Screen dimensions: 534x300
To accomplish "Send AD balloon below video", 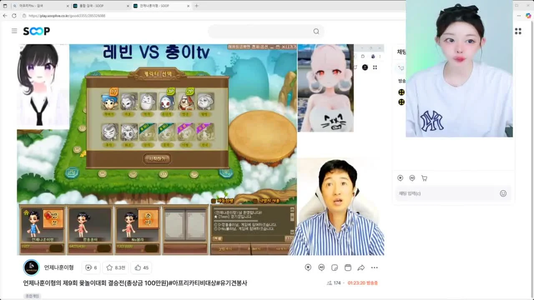I will 321,267.
